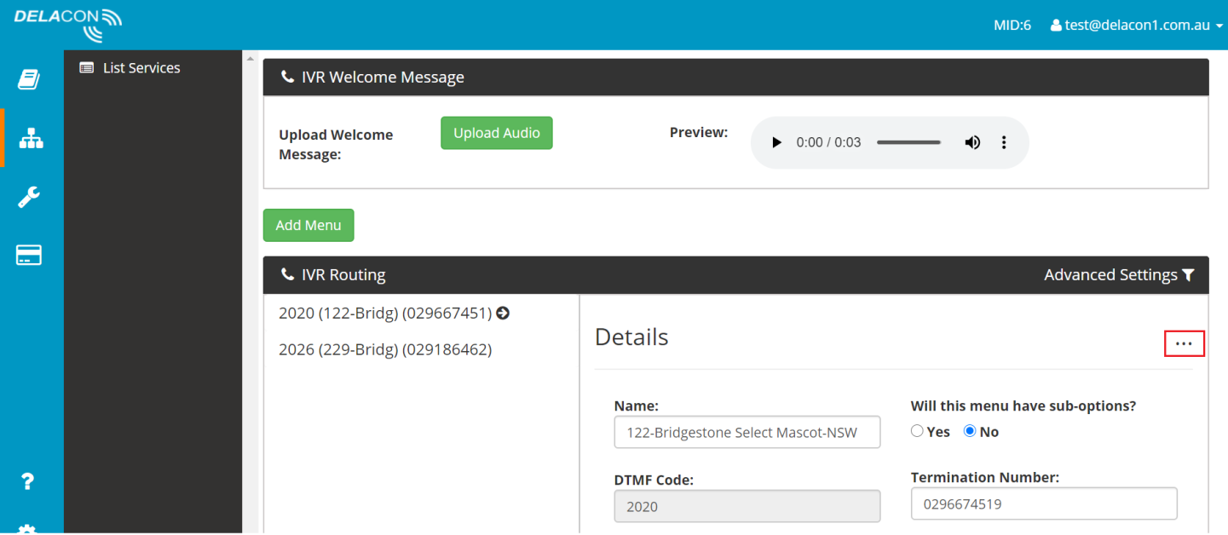Select routing entry 2020 (122-Bridg)
The height and width of the screenshot is (535, 1228).
tap(394, 314)
